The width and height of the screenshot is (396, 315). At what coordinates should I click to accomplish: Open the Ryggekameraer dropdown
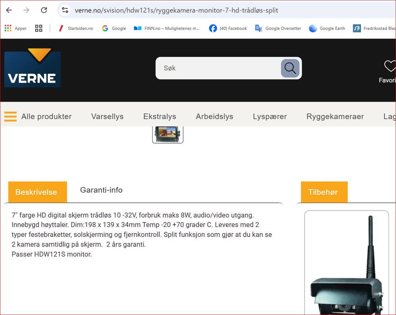coord(335,116)
